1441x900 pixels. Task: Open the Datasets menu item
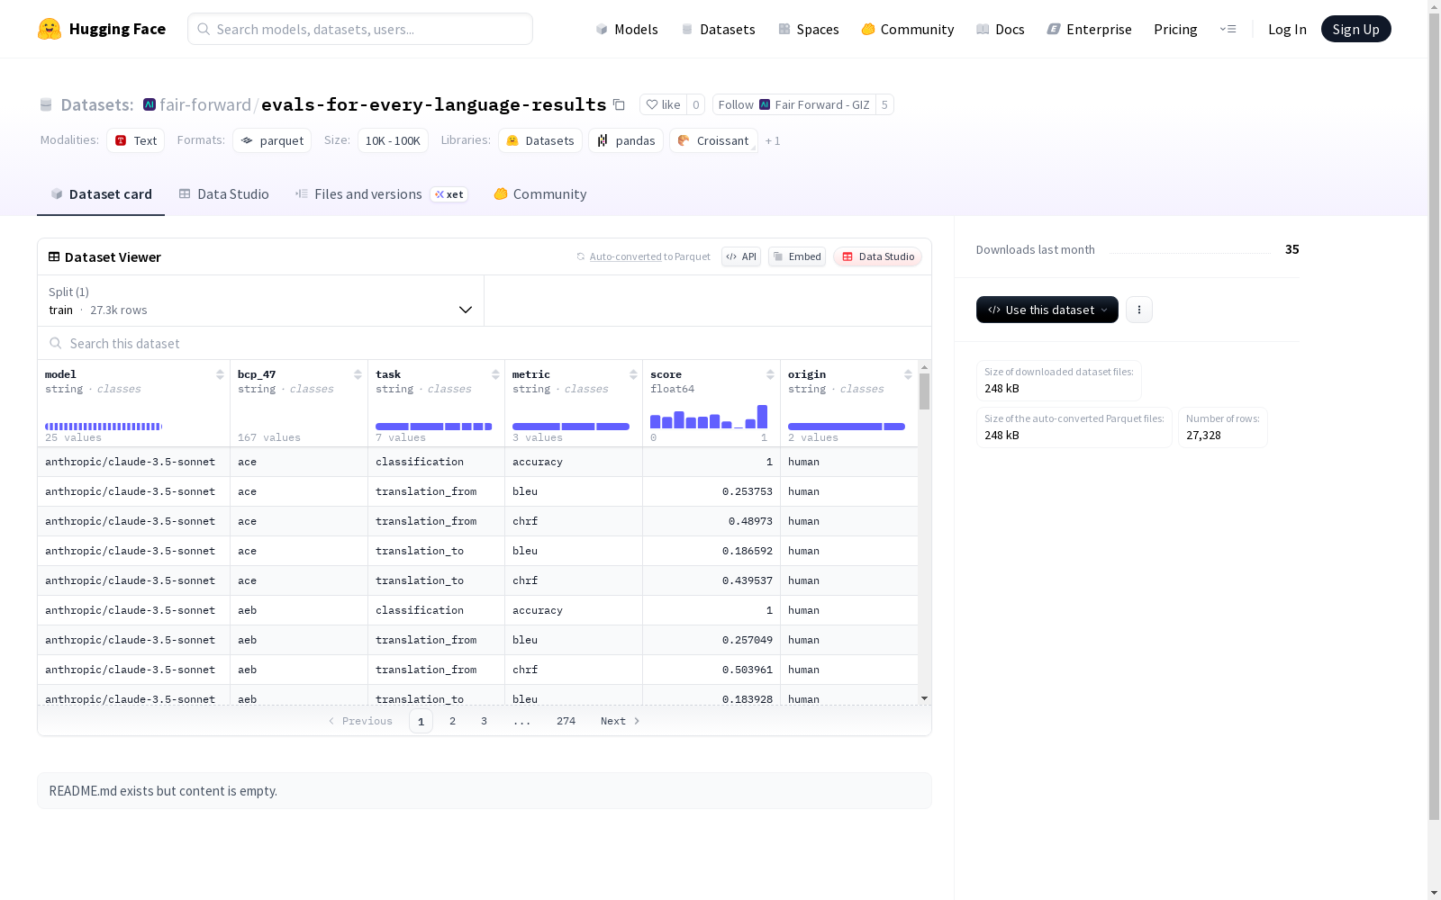(718, 29)
